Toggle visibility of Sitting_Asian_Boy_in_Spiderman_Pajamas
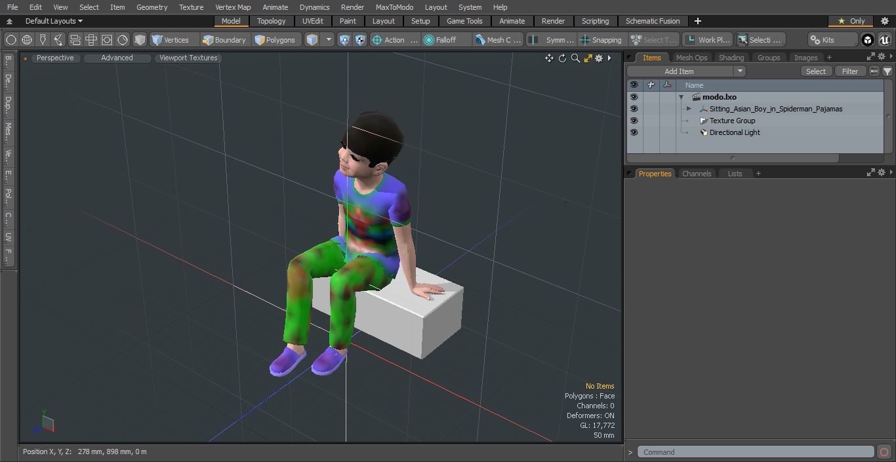This screenshot has width=896, height=462. point(634,109)
